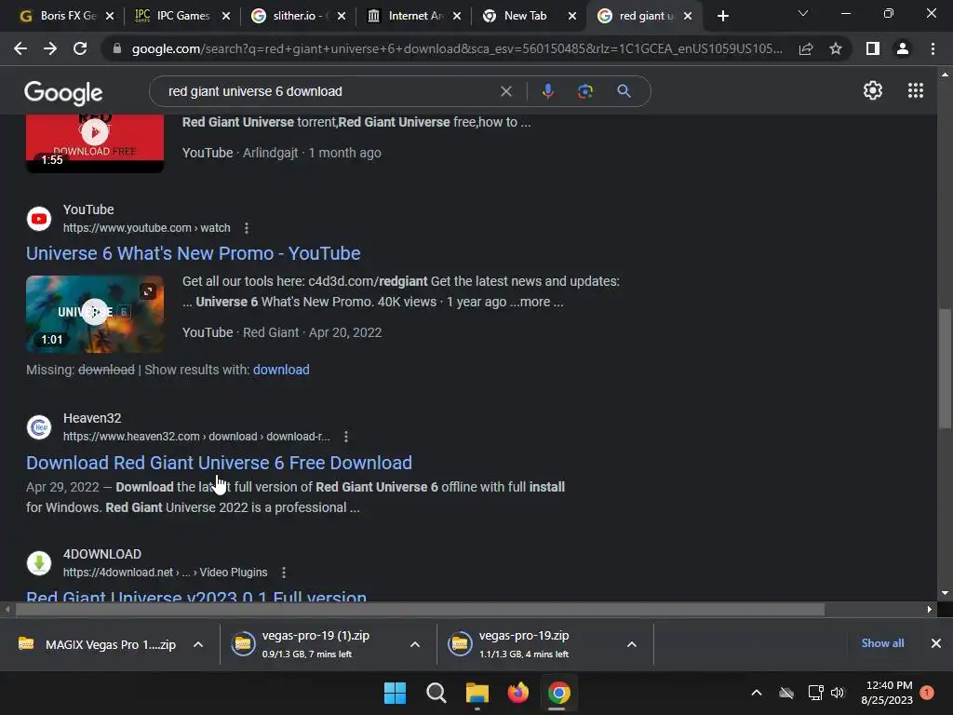Image resolution: width=953 pixels, height=715 pixels.
Task: Switch to the Boris FX tab
Action: point(67,16)
